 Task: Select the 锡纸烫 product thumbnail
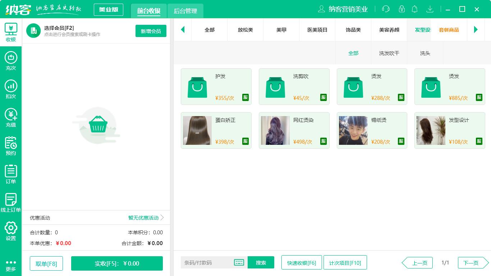coord(353,130)
